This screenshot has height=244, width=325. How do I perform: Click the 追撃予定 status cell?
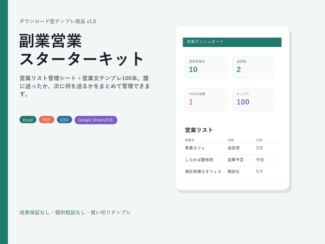[235, 160]
